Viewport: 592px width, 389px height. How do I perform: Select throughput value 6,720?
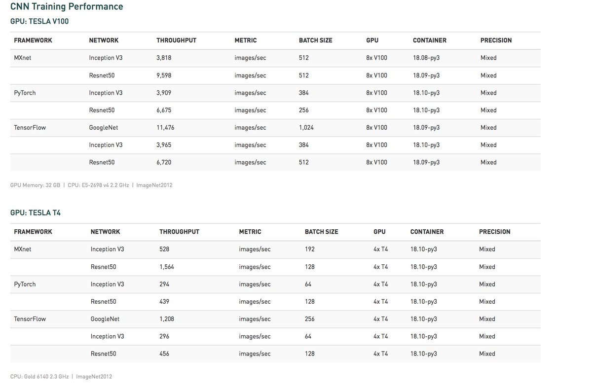tap(164, 162)
